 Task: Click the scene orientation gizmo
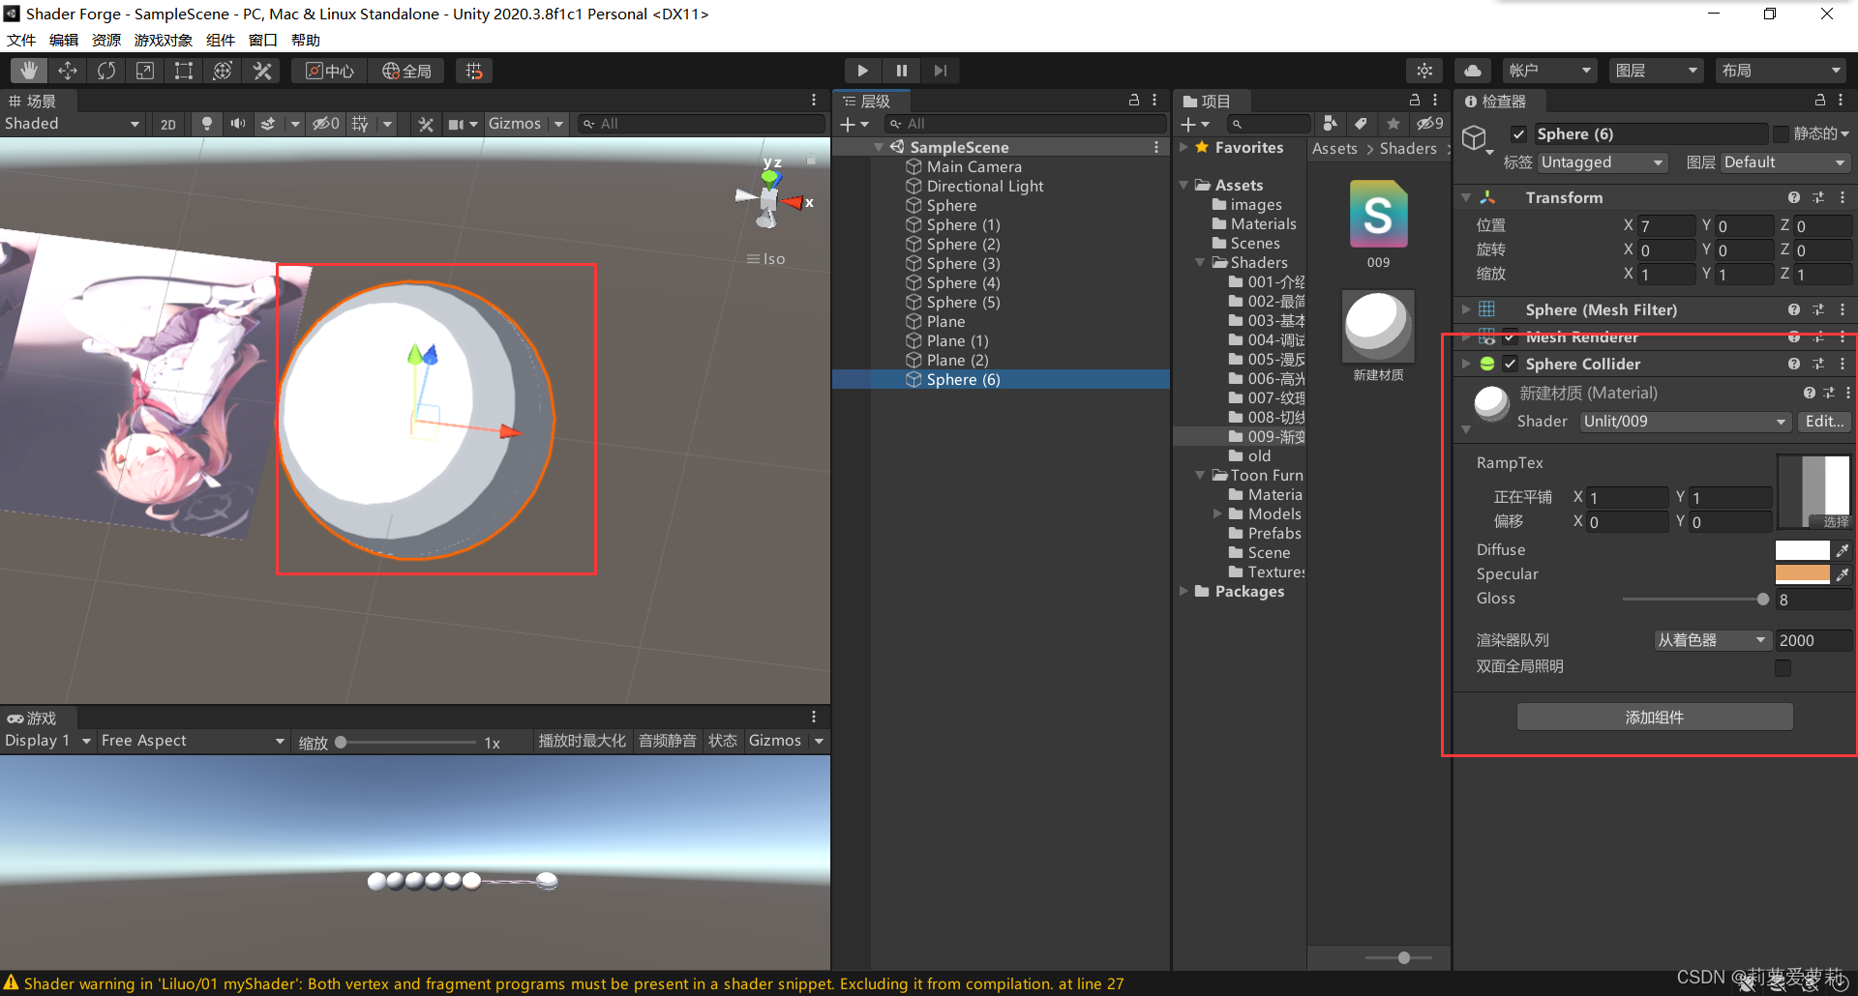(770, 198)
